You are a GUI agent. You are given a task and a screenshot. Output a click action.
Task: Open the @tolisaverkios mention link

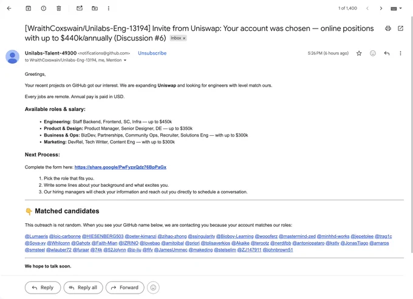[x=216, y=243]
